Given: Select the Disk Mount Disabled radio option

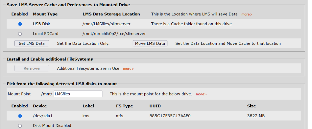Looking at the screenshot, I should pos(20,126).
